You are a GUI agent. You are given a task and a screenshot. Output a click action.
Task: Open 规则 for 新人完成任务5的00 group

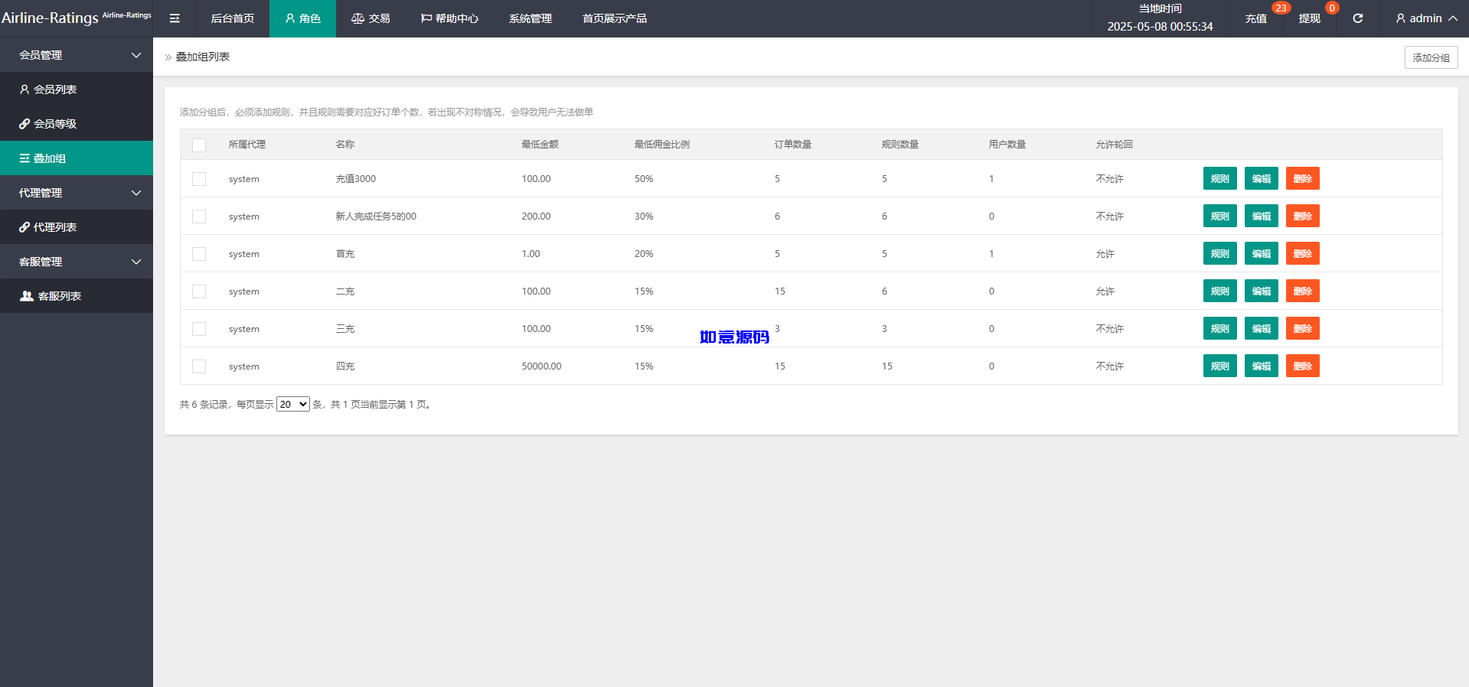[1220, 216]
